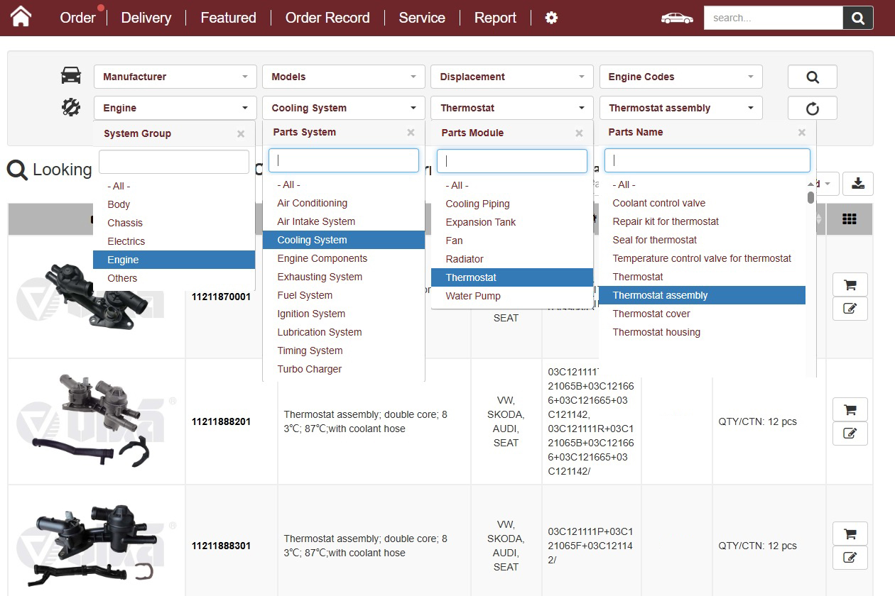The image size is (895, 596).
Task: Open the Delivery menu
Action: (146, 18)
